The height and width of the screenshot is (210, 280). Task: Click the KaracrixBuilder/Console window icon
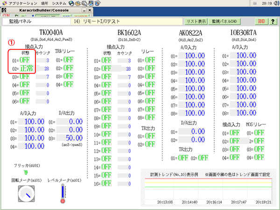tap(4, 10)
